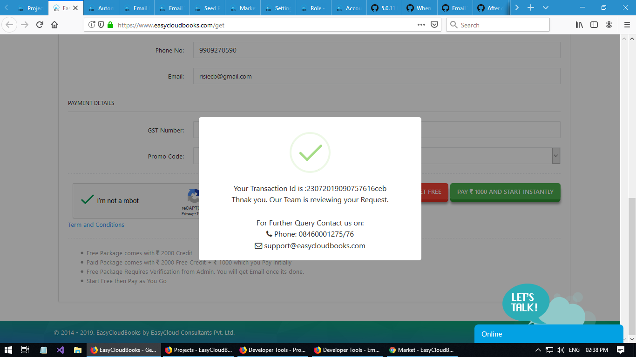Open Firefox account icon
636x357 pixels.
pyautogui.click(x=609, y=25)
